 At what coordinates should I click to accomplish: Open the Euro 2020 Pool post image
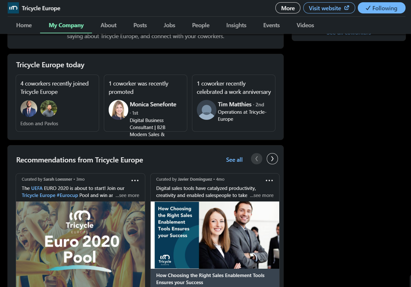coord(80,244)
